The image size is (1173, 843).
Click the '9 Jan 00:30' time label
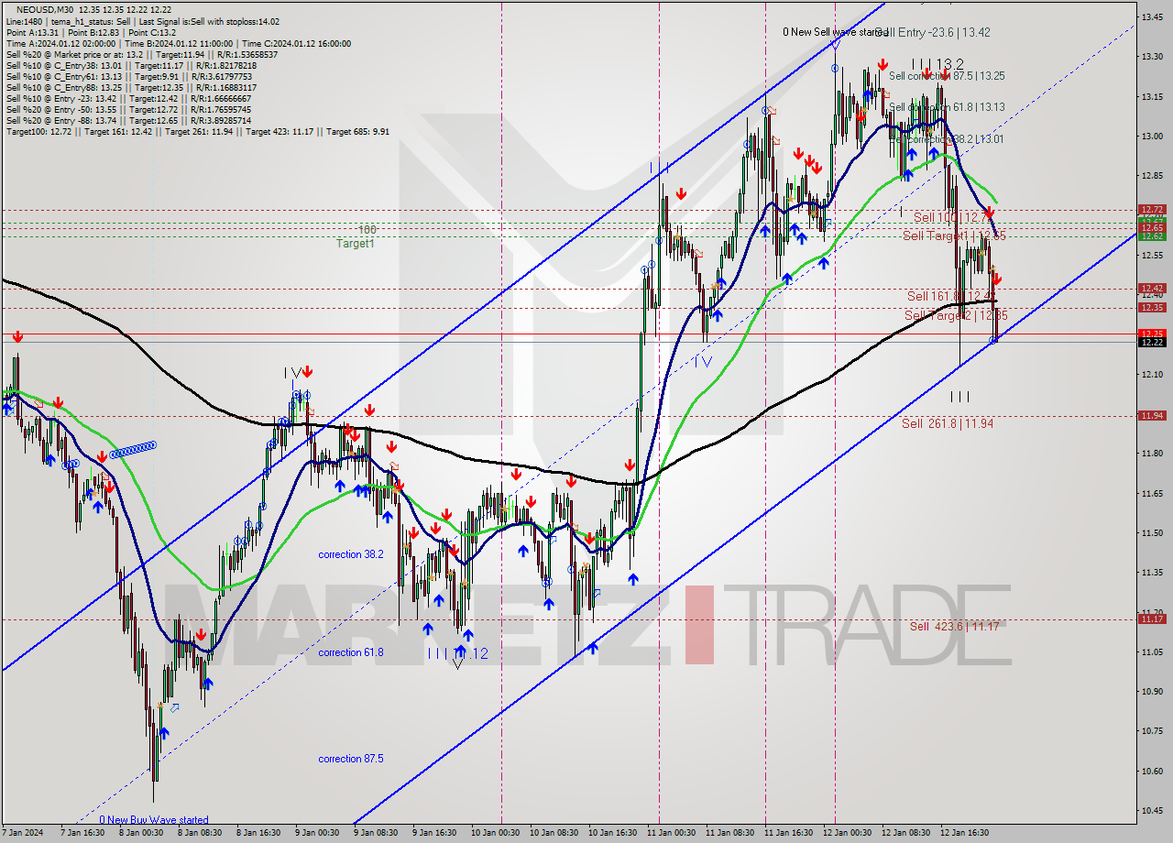pyautogui.click(x=317, y=833)
